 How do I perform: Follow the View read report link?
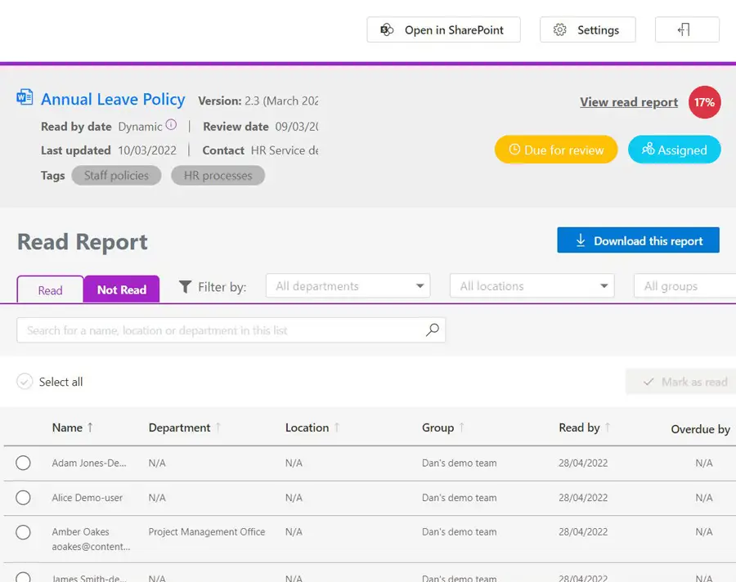[x=629, y=102]
